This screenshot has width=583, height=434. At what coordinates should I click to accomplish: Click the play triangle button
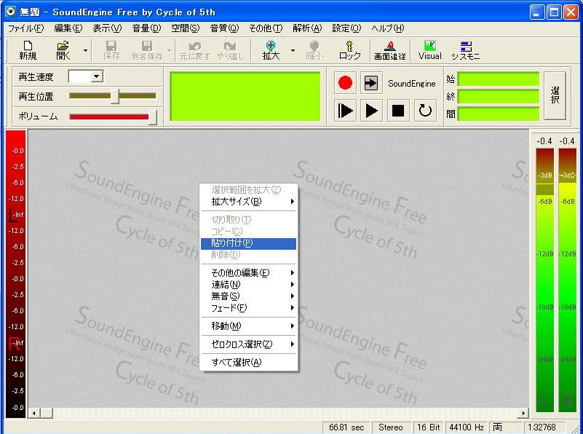point(371,111)
